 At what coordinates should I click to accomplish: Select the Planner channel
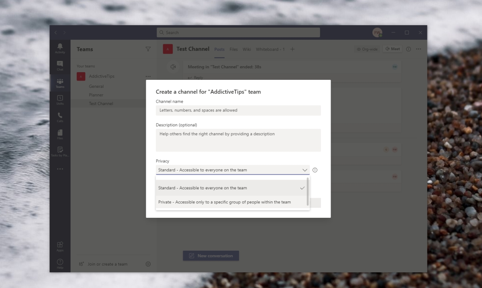(x=96, y=95)
